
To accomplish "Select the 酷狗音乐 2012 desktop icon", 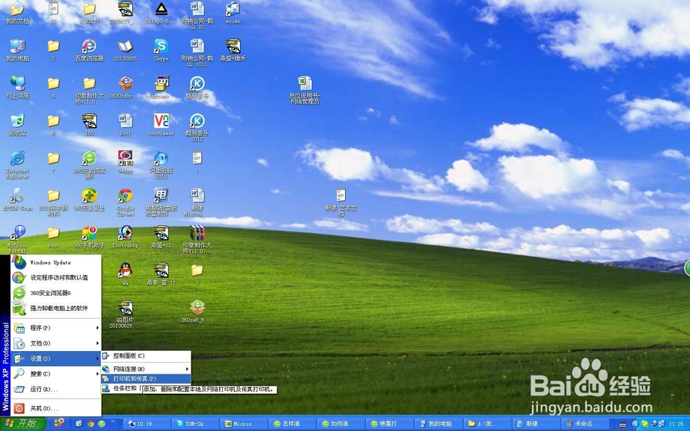I will click(x=197, y=127).
